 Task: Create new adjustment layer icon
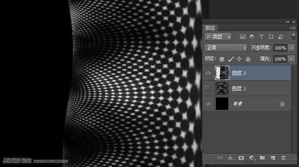[x=252, y=158]
